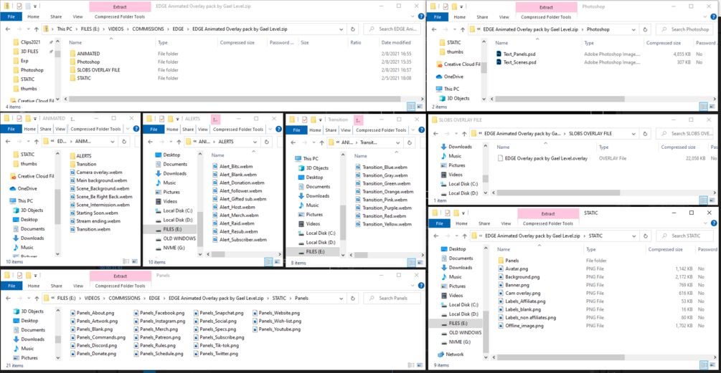Click New folder icon in Transition window title bar
The width and height of the screenshot is (721, 373).
[x=313, y=120]
